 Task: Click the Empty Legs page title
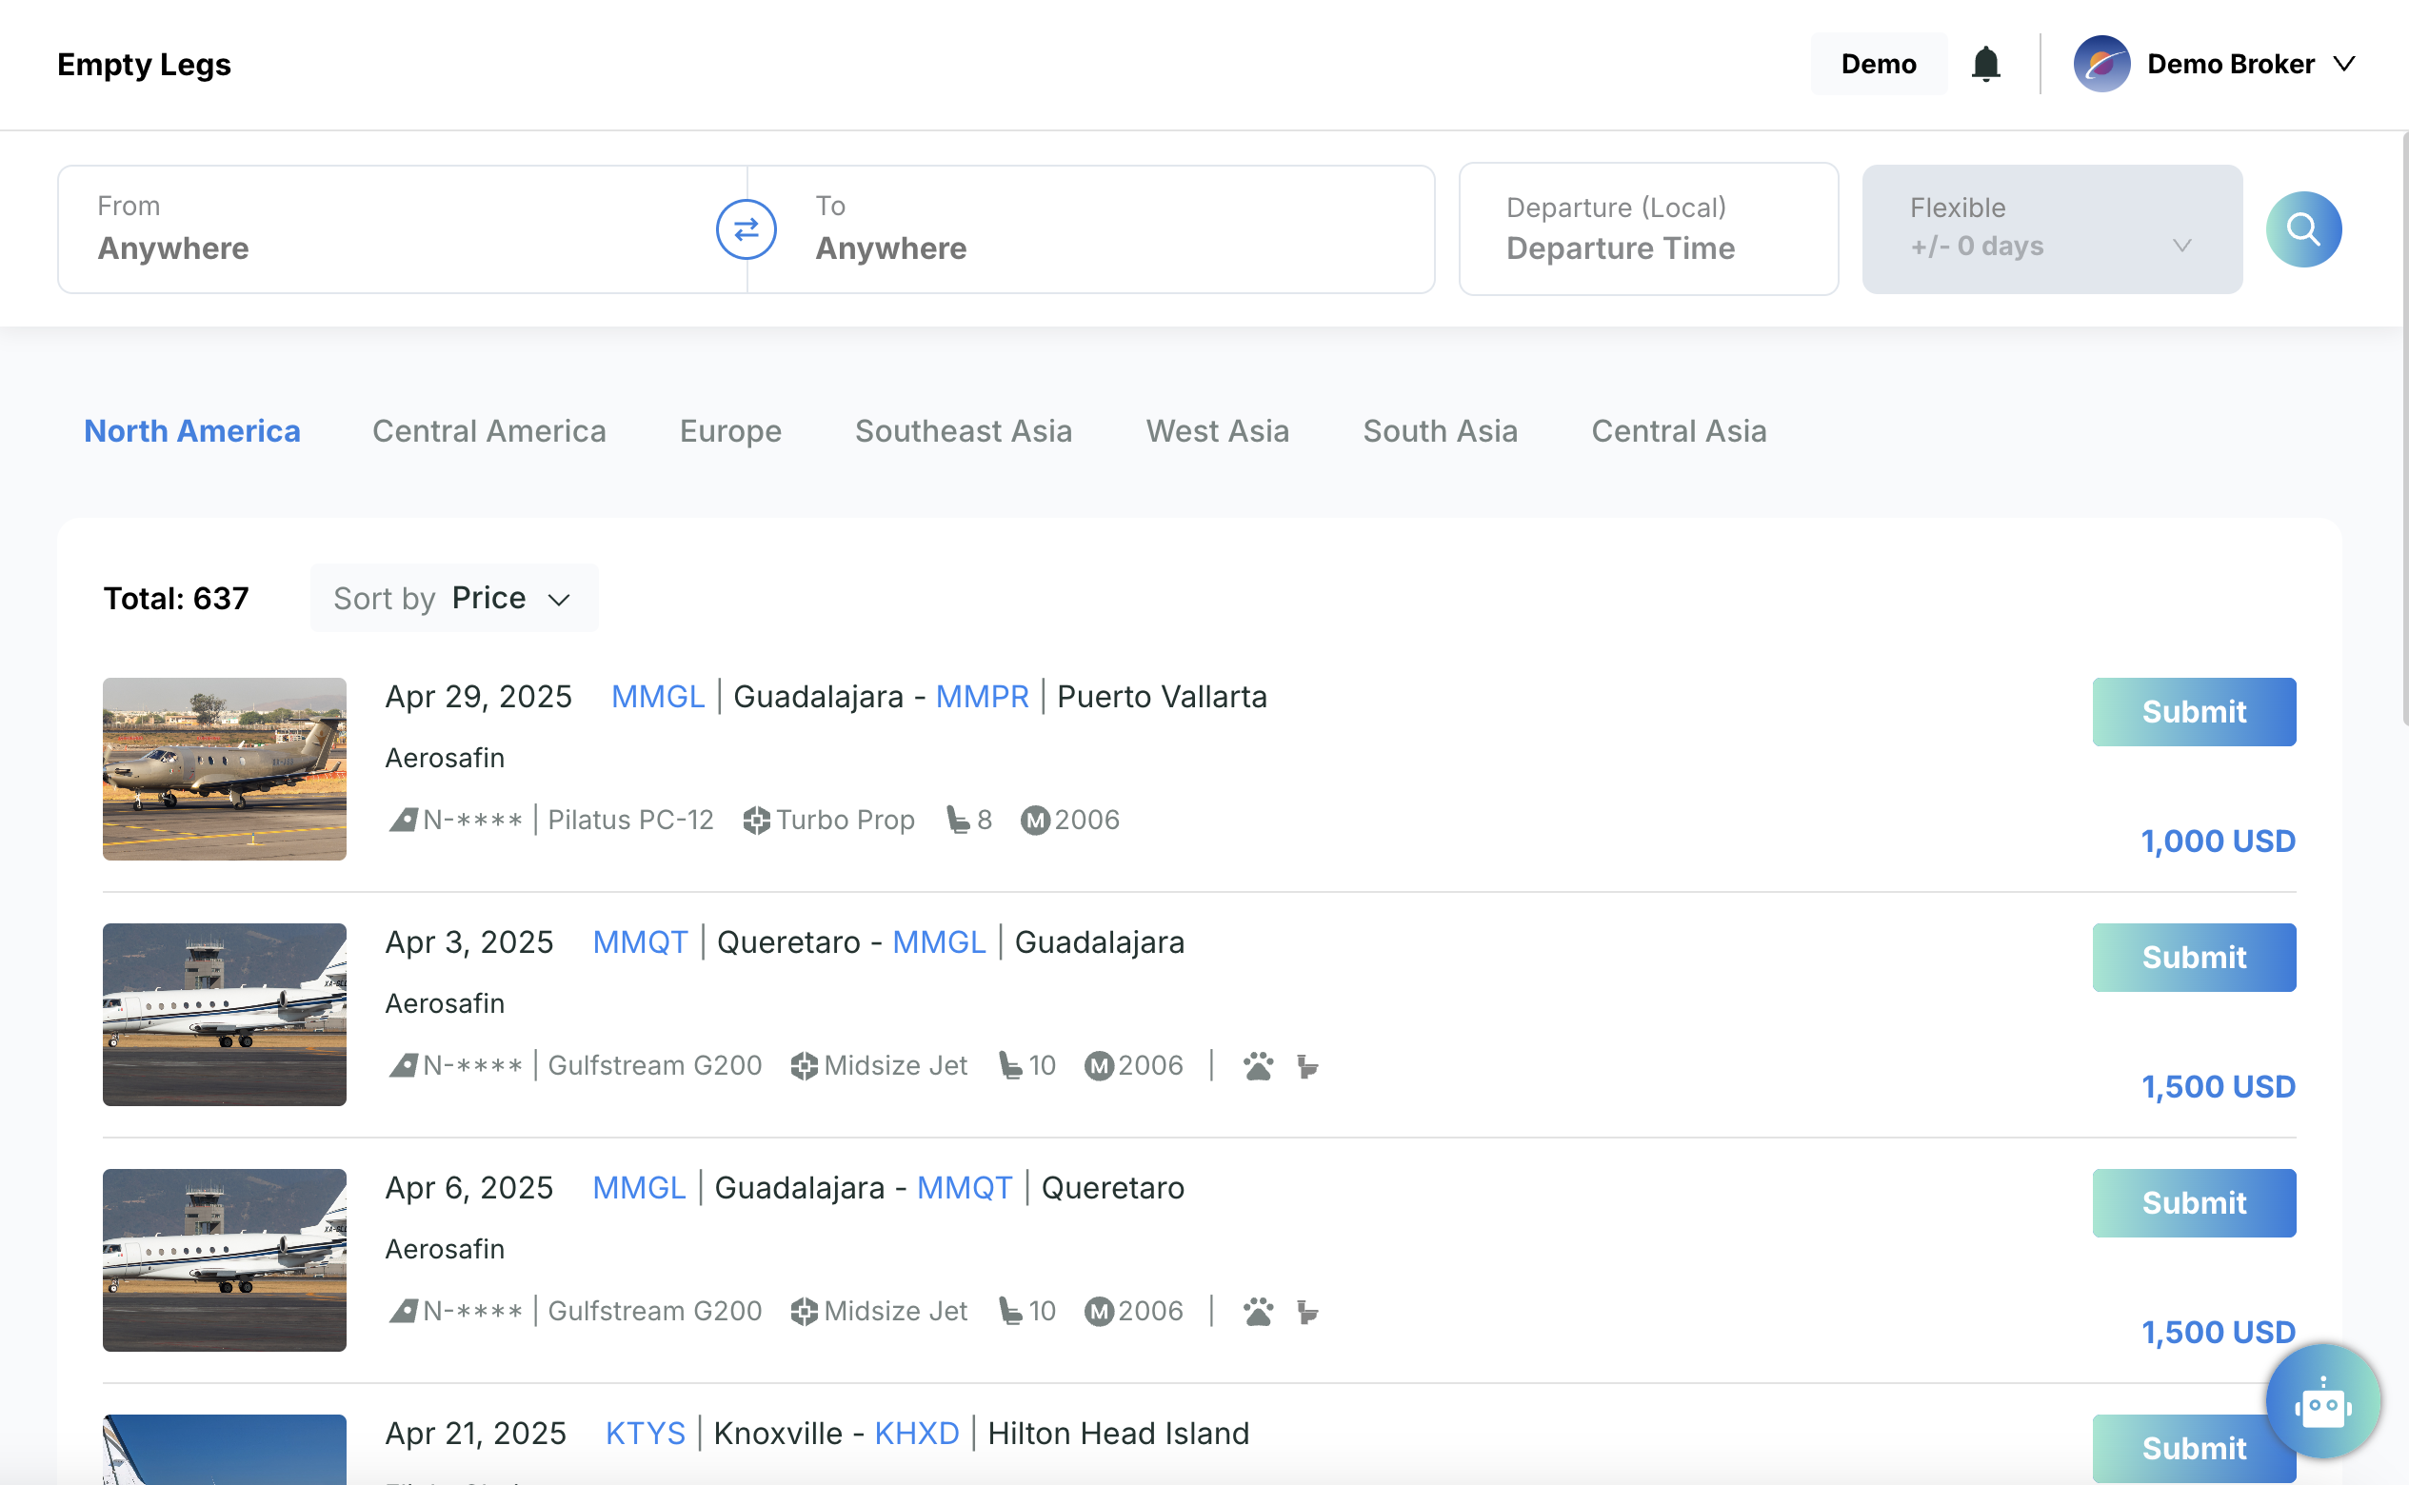(144, 65)
